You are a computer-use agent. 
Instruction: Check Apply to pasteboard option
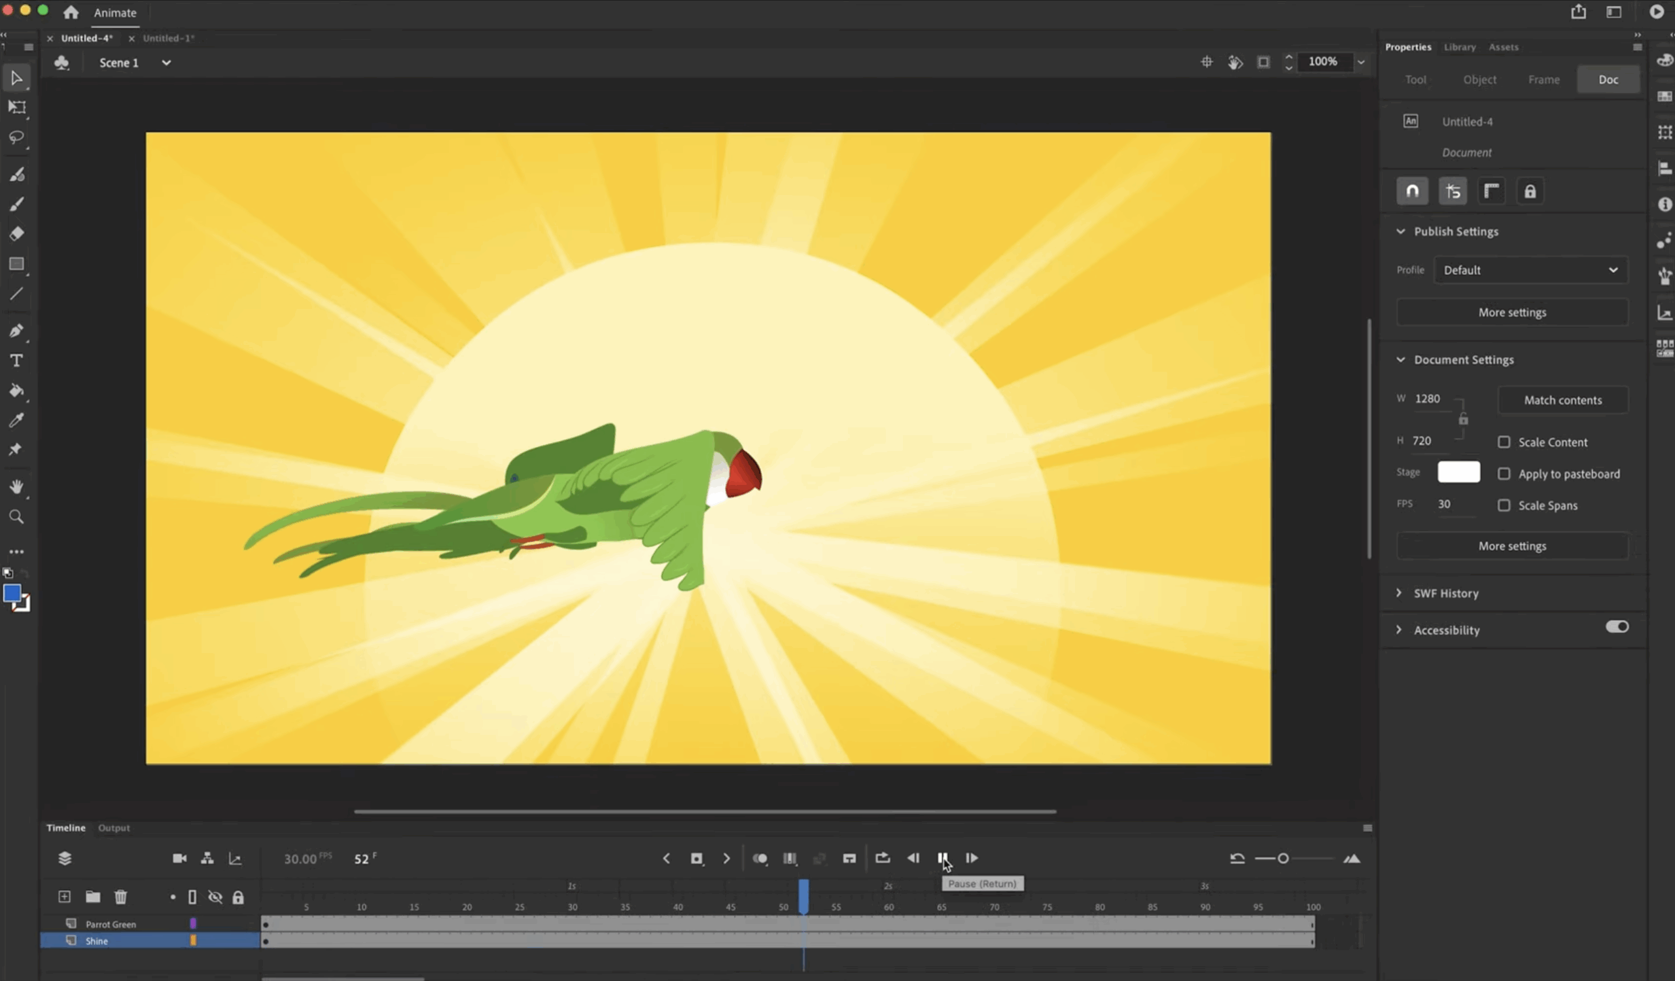[1504, 474]
